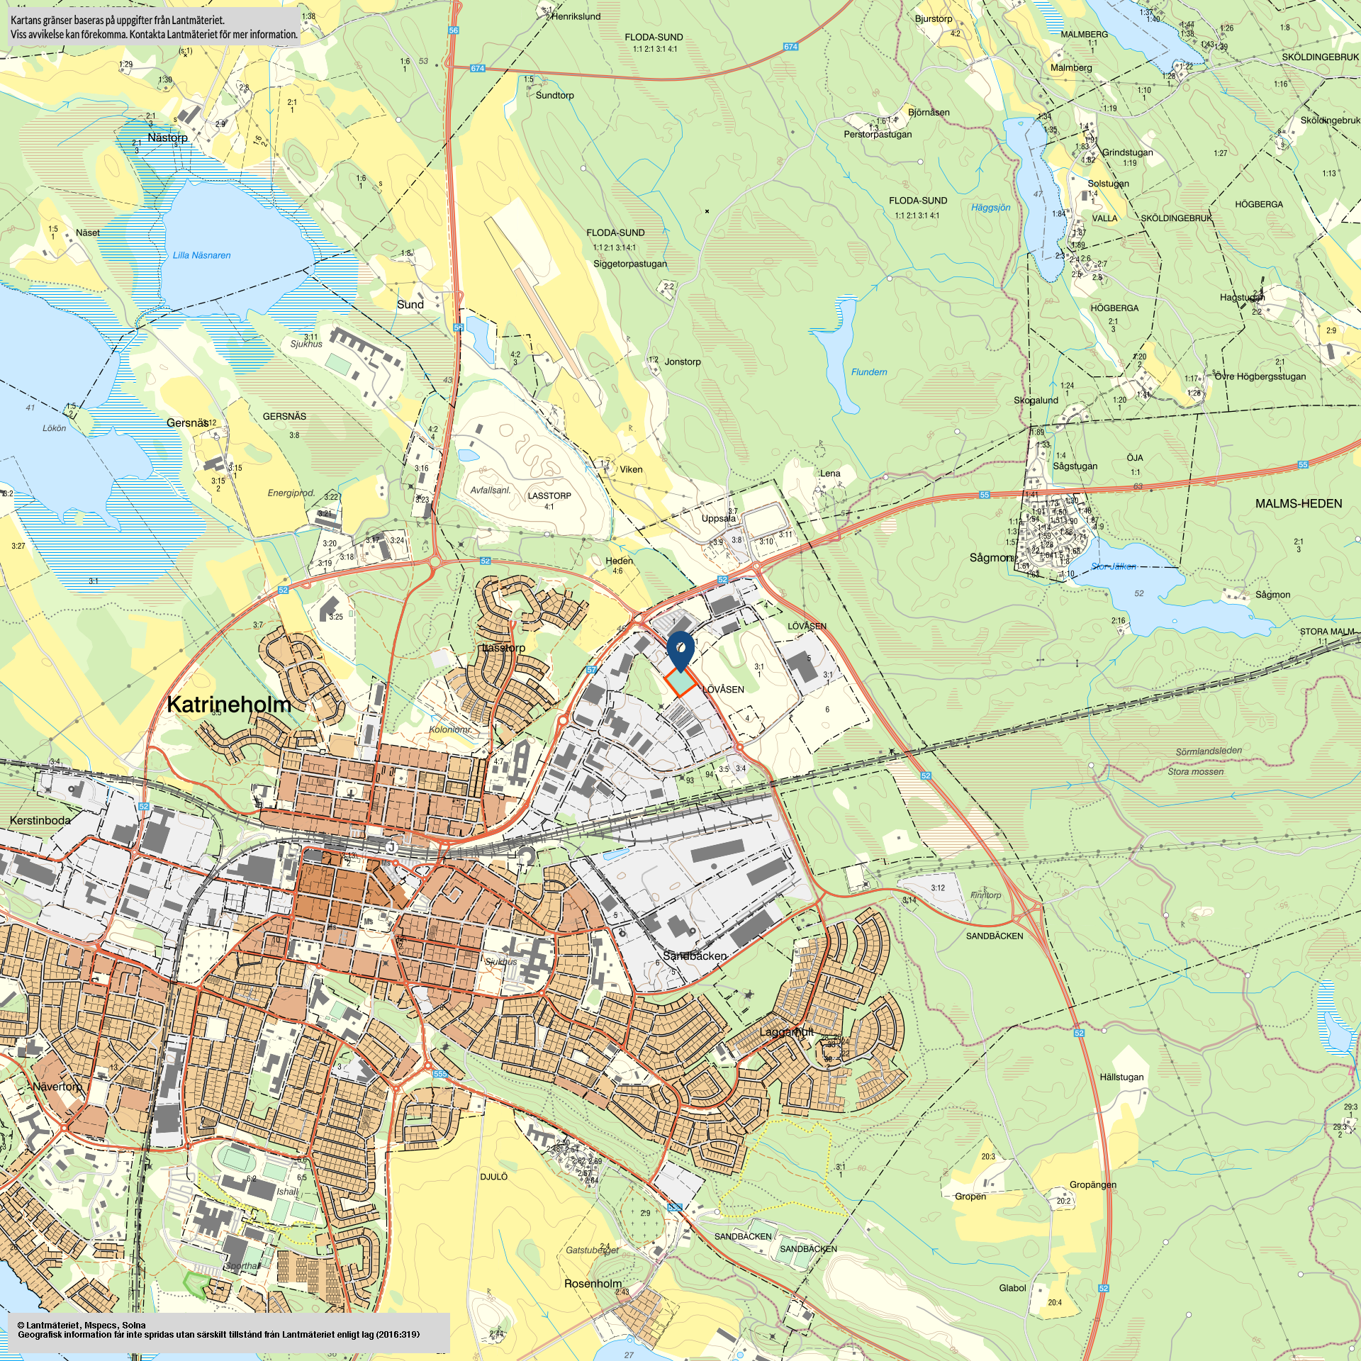
Task: Click the Nävertorp district label
Action: 57,1087
